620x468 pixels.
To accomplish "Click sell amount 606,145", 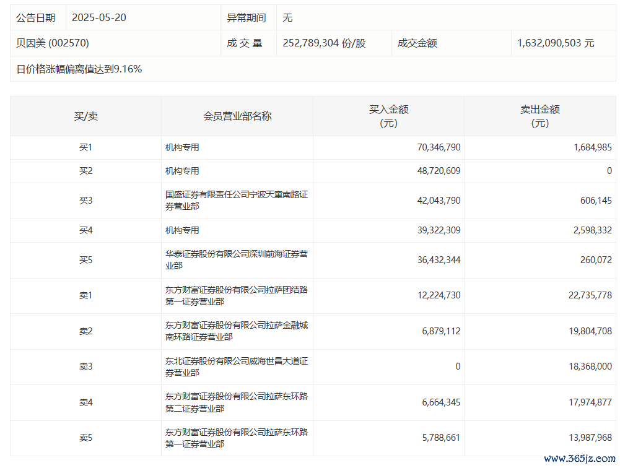I will coord(596,201).
